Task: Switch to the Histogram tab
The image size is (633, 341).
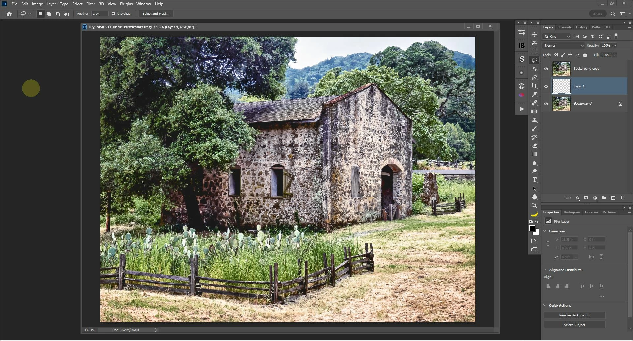Action: click(x=571, y=212)
